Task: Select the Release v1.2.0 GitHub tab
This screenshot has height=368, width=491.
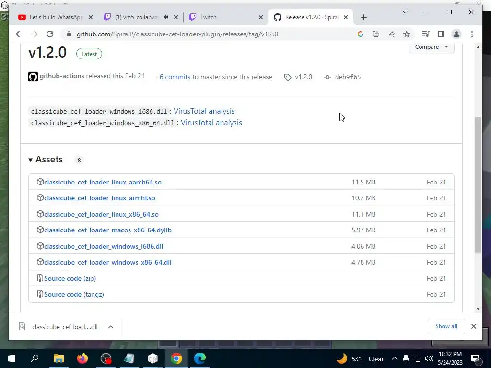Action: [x=310, y=17]
